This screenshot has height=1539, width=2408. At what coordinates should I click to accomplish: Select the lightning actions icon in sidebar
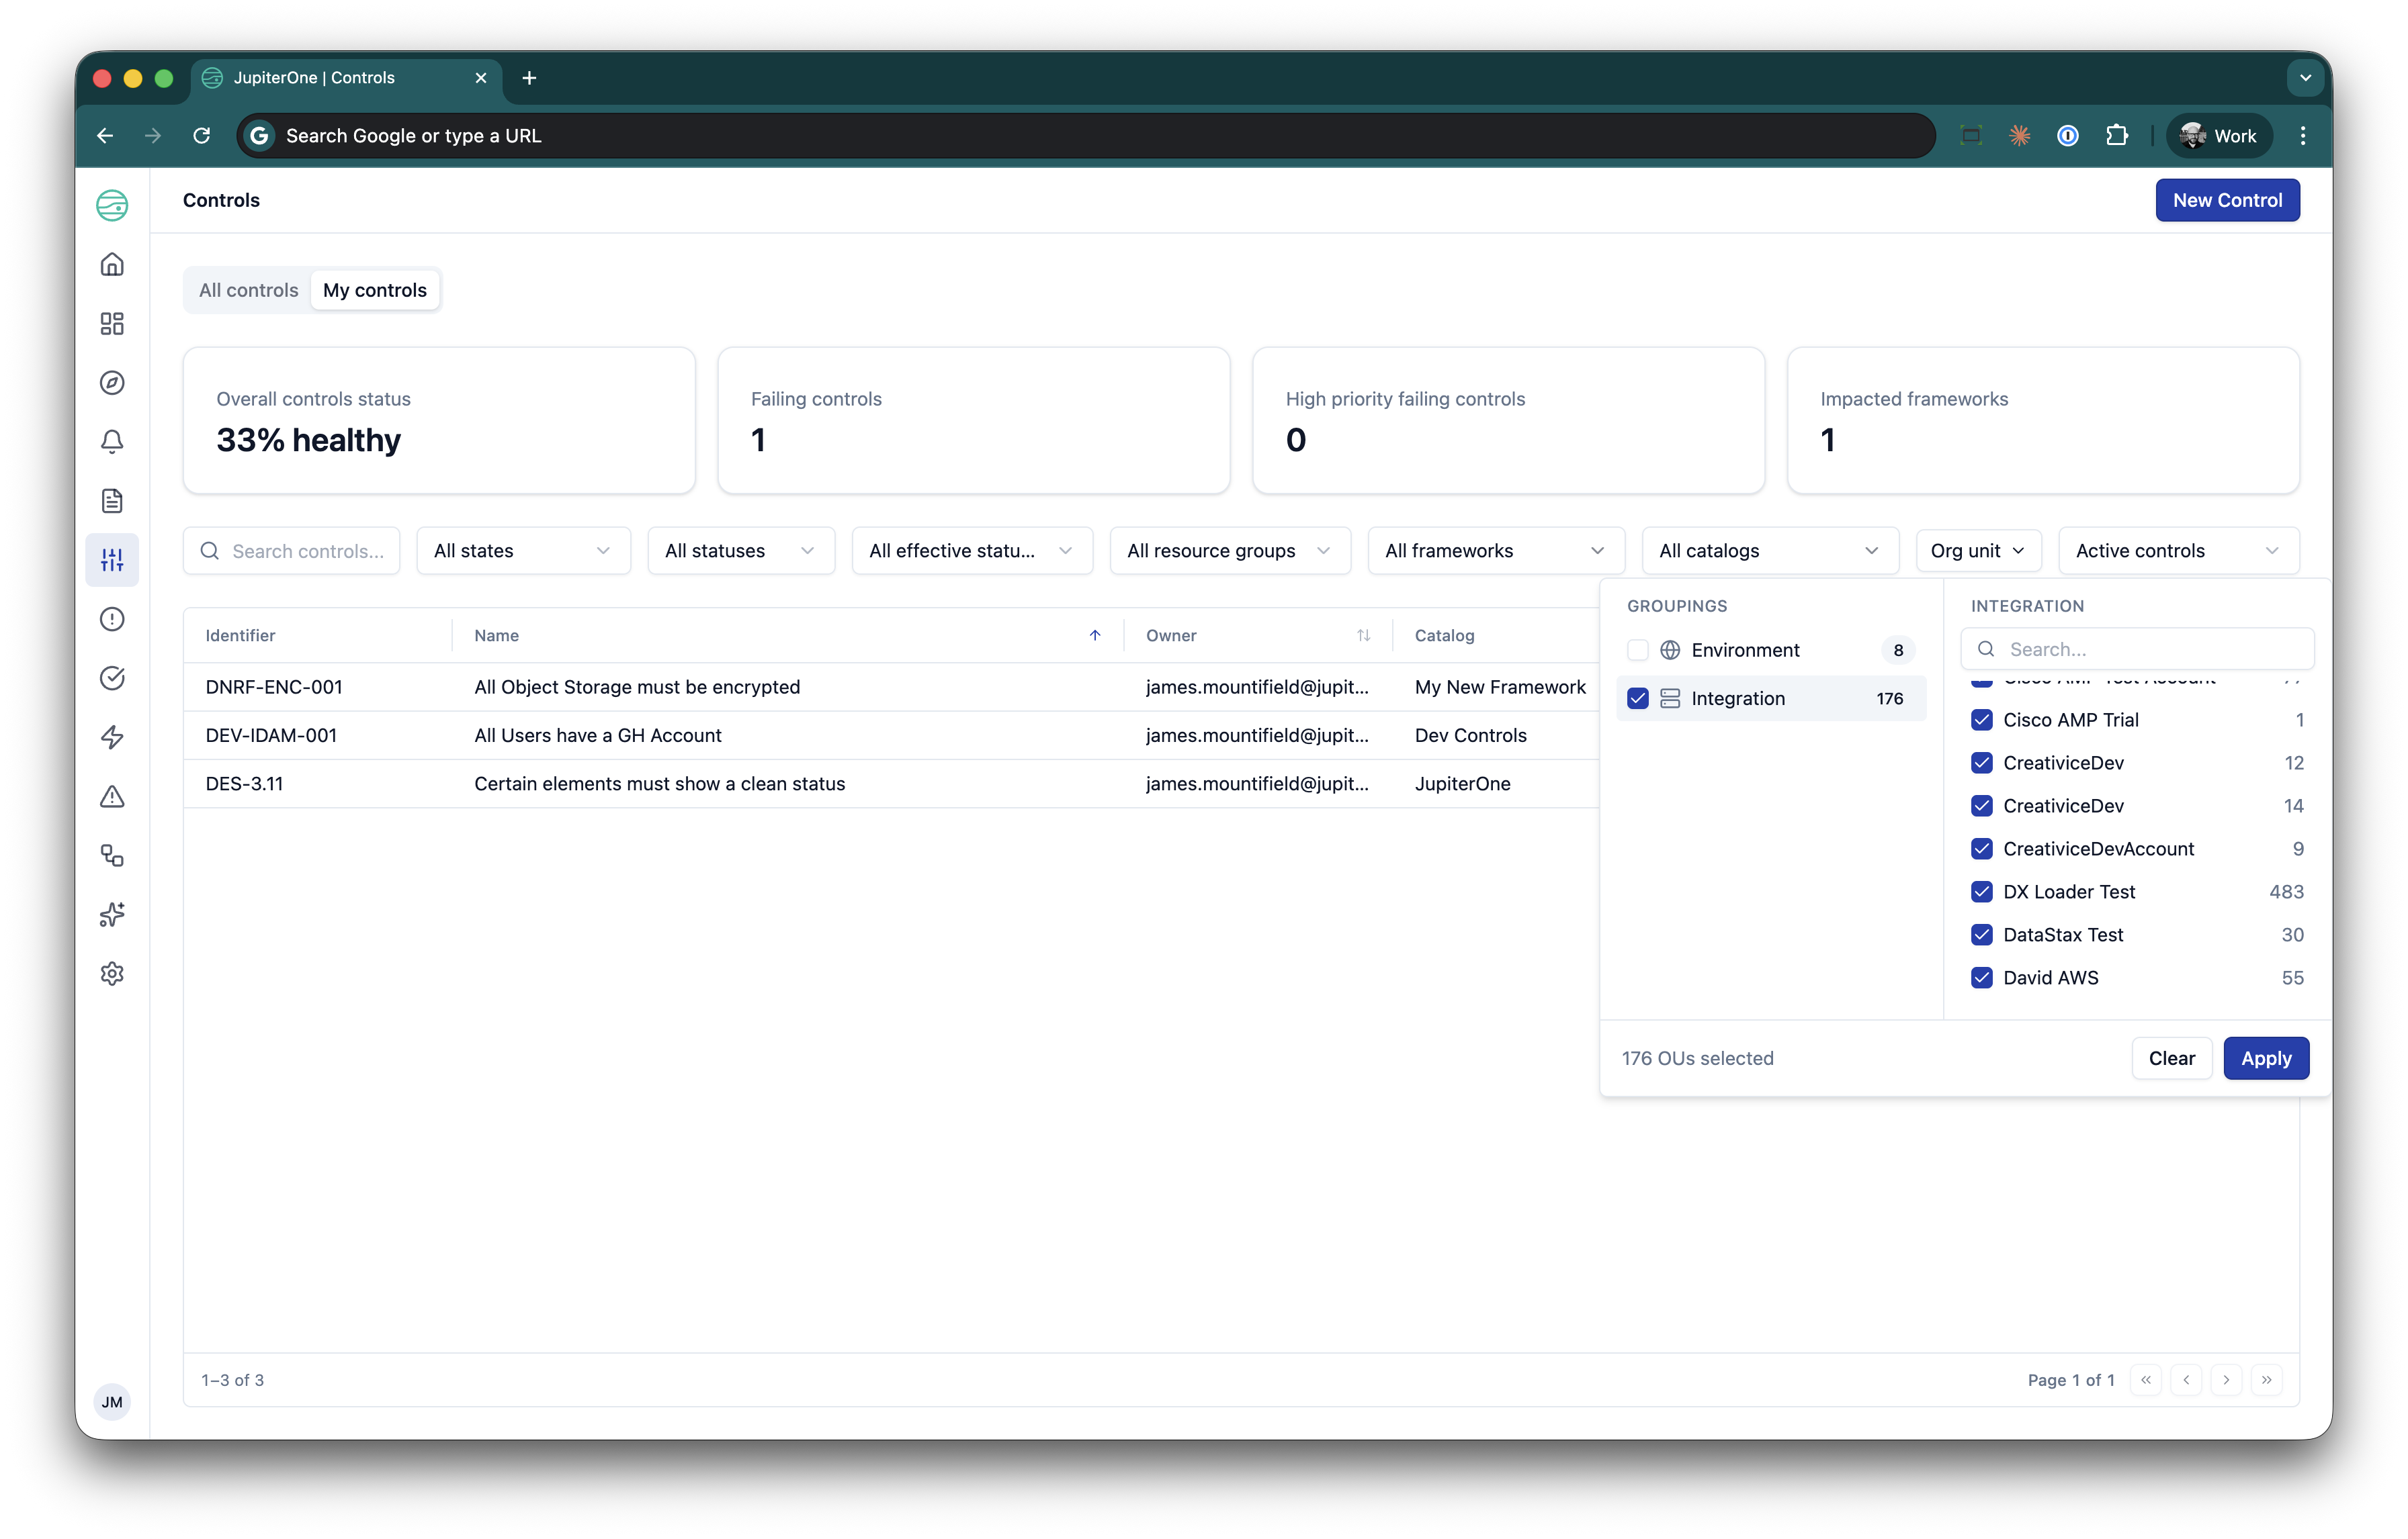(x=112, y=737)
